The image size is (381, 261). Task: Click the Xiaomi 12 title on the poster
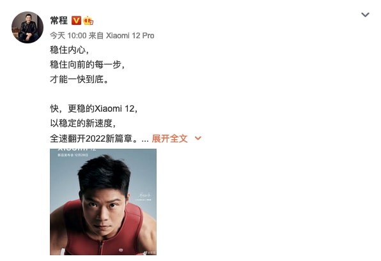(x=77, y=149)
